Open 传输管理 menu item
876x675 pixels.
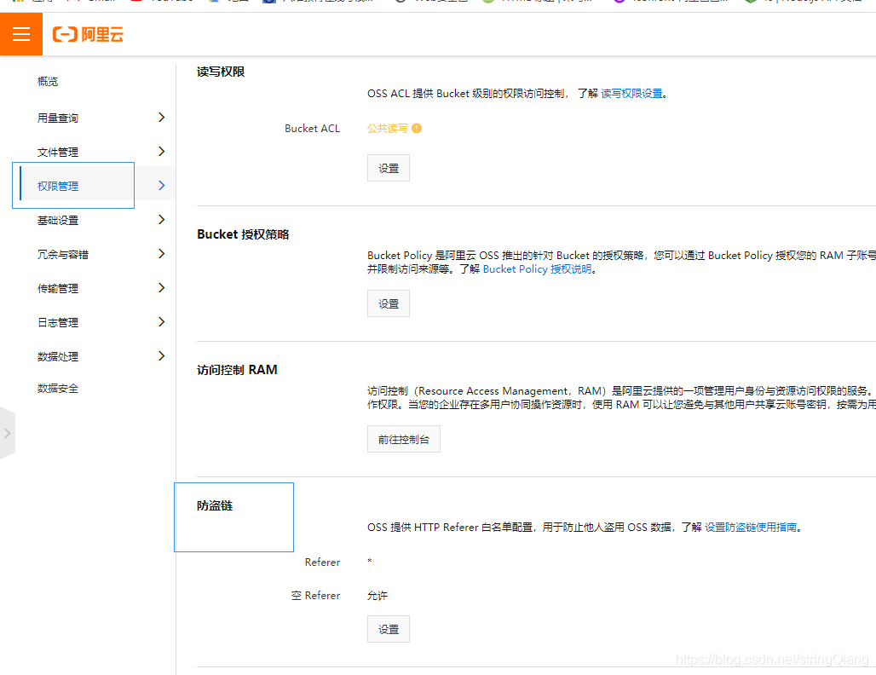[58, 288]
